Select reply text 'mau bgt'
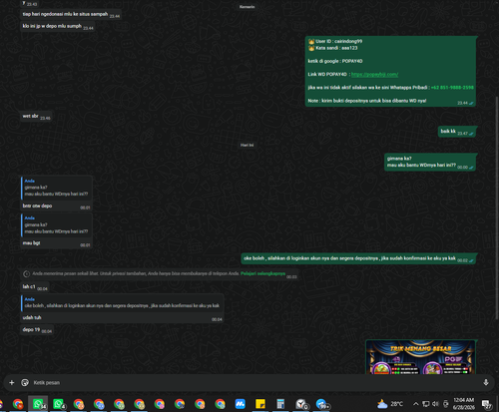Screen dimensions: 499x412 click(x=31, y=243)
